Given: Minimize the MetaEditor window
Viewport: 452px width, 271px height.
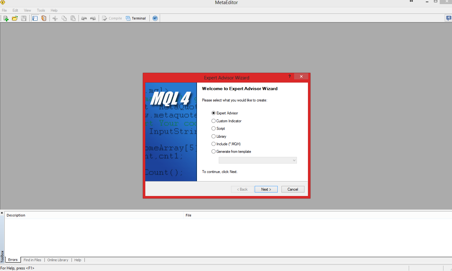Looking at the screenshot, I should [x=427, y=2].
